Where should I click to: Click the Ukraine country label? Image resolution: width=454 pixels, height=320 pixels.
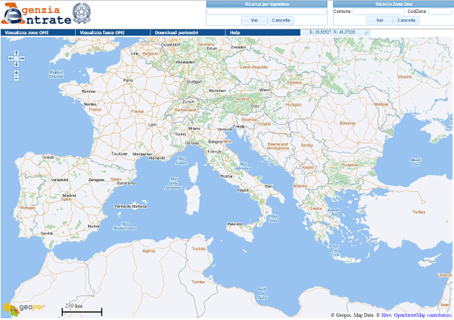[x=404, y=77]
